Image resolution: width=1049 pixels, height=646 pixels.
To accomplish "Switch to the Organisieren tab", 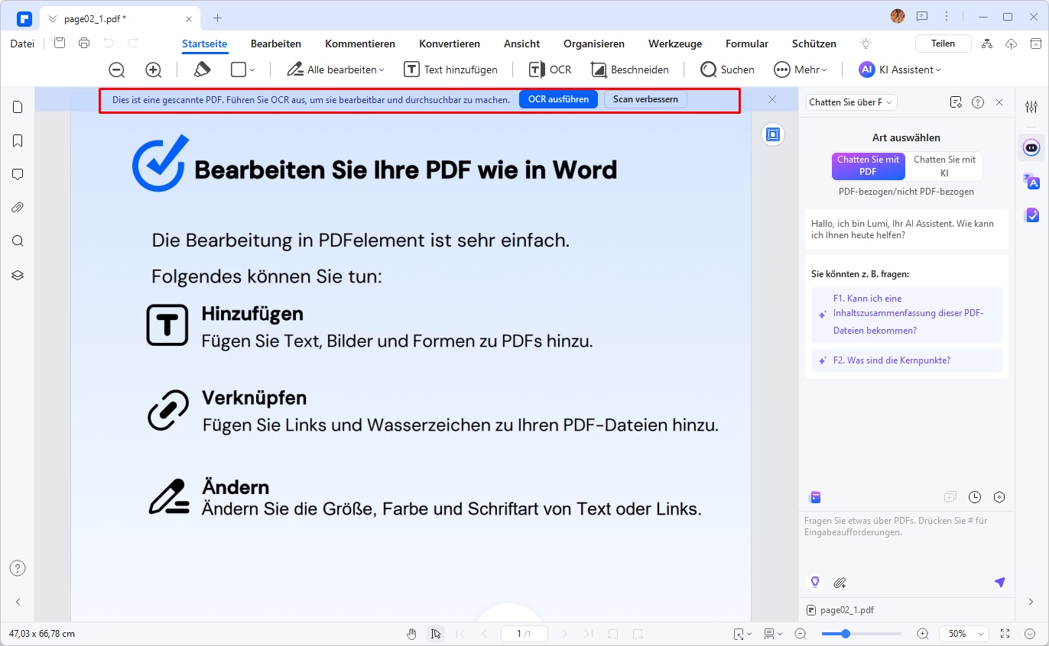I will pos(594,44).
